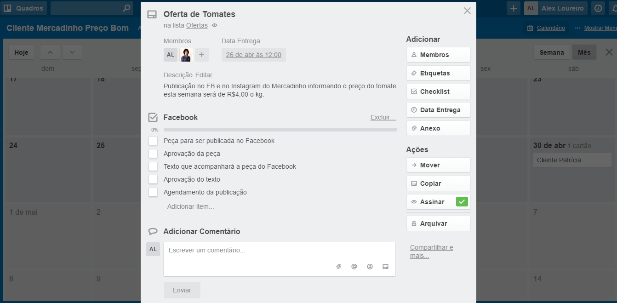Image resolution: width=617 pixels, height=303 pixels.
Task: Check 'Peça para ser publicada no Facebook'
Action: [x=153, y=141]
